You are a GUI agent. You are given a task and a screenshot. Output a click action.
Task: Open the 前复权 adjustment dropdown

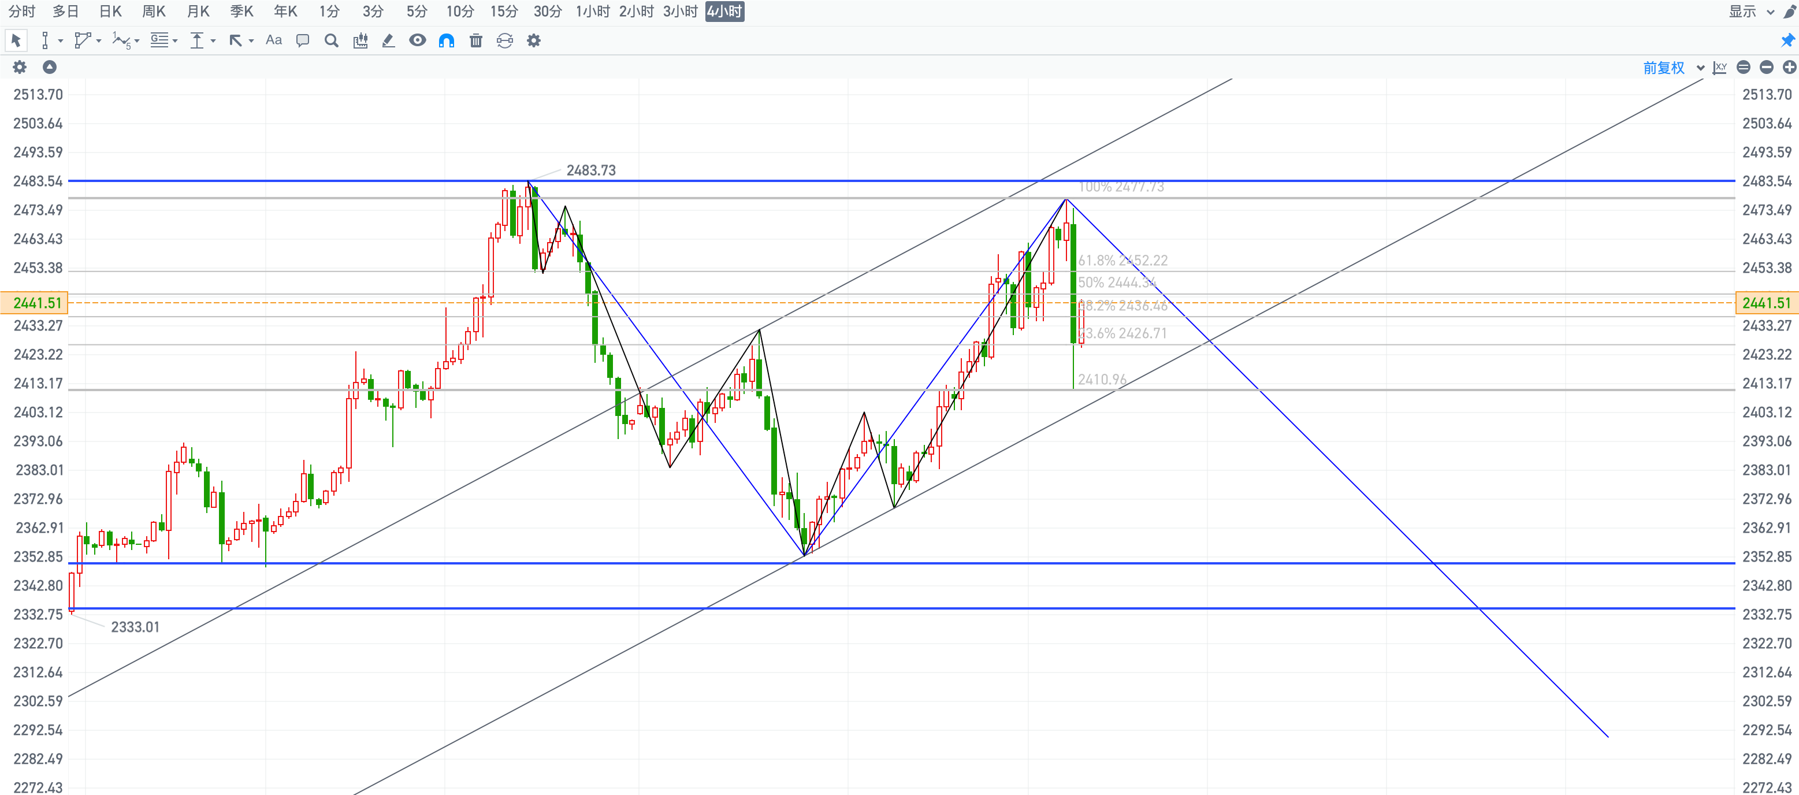pos(1673,68)
